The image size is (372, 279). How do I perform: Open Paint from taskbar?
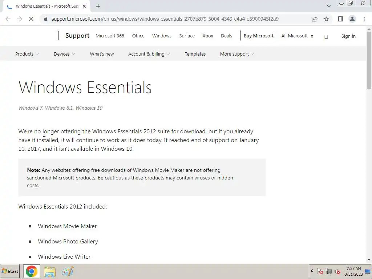pyautogui.click(x=68, y=271)
